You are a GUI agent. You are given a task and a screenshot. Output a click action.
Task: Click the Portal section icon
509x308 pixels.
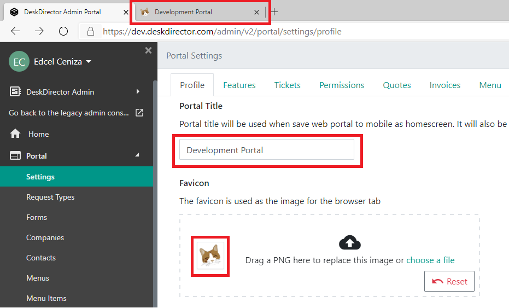pyautogui.click(x=15, y=155)
